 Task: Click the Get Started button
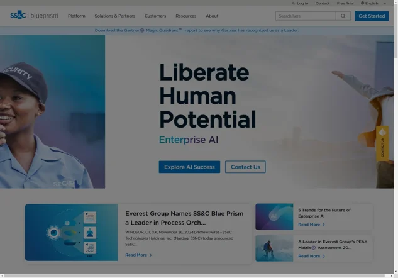372,16
